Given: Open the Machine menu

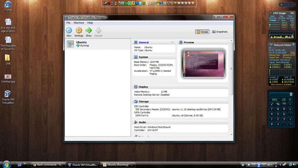Looking at the screenshot, I should click(x=79, y=23).
